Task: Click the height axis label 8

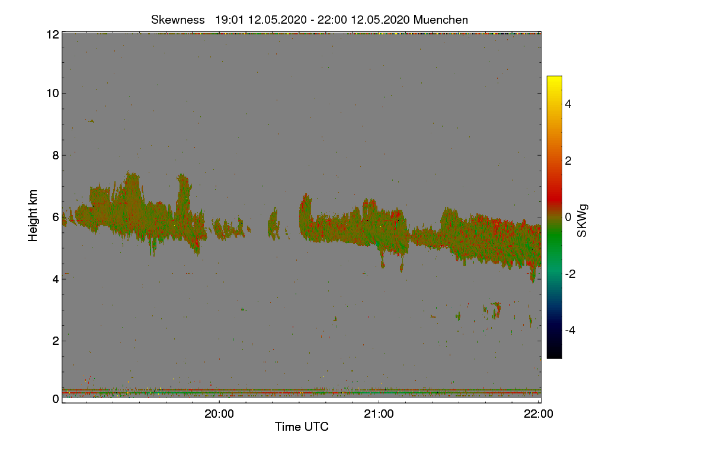Action: coord(56,155)
